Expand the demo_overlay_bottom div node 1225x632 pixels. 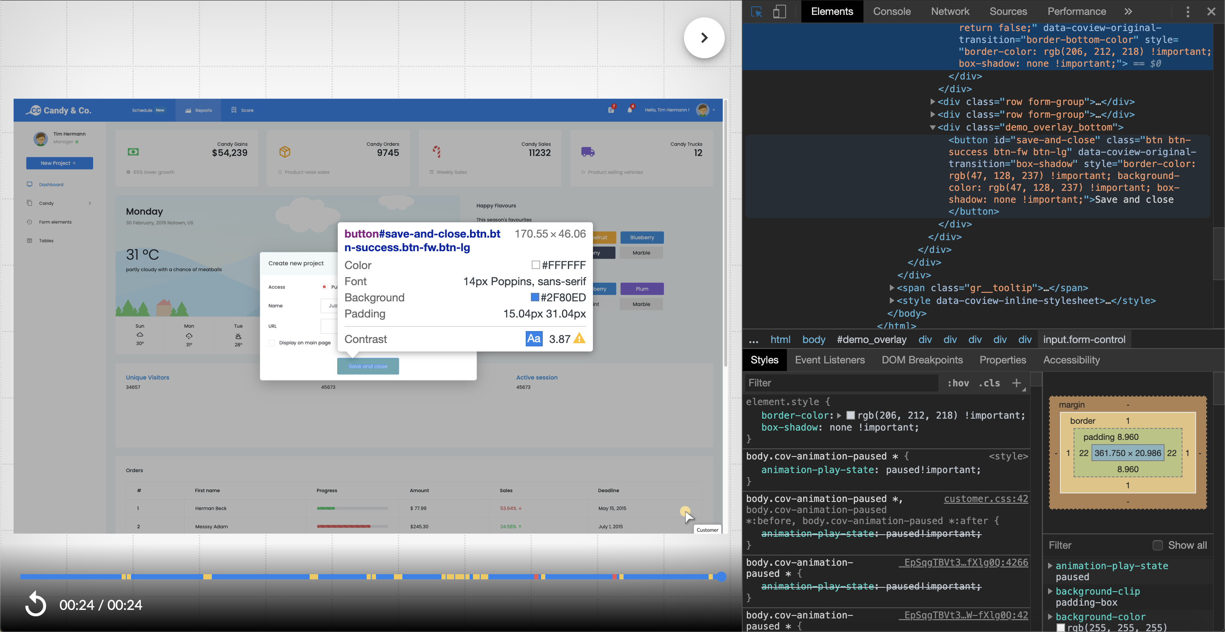click(x=932, y=128)
